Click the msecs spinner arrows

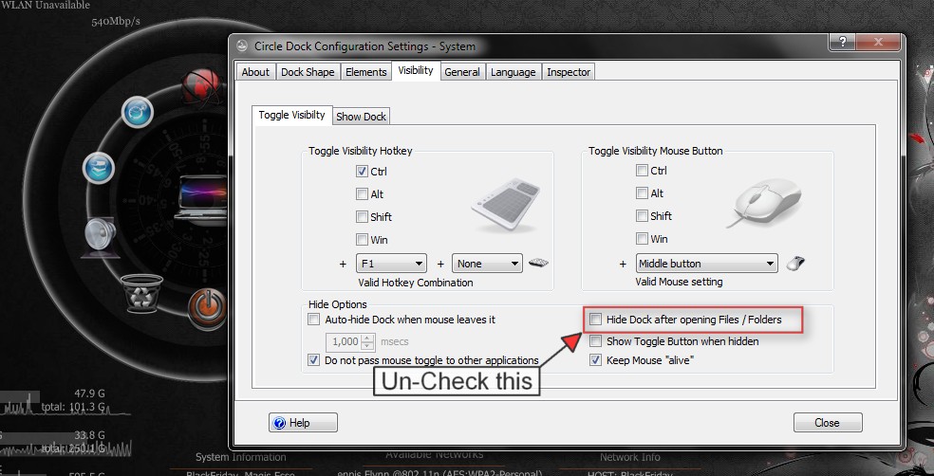[368, 342]
